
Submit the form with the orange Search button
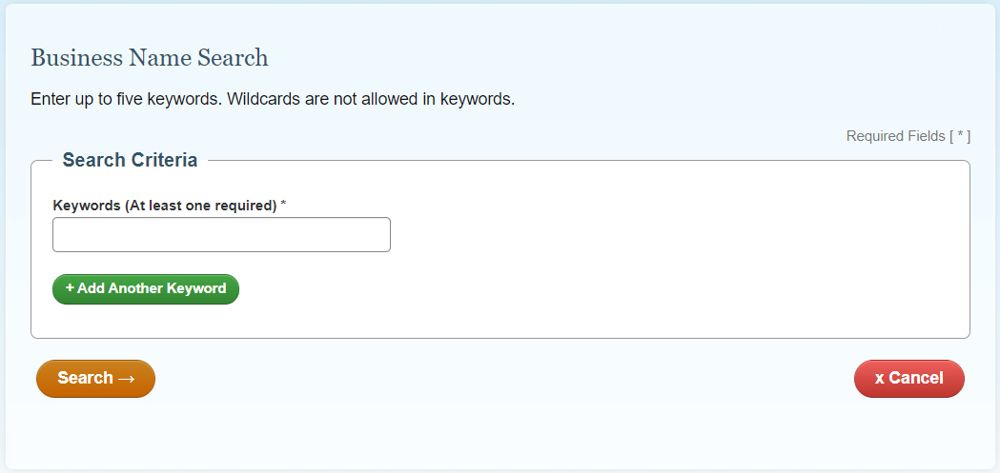point(95,379)
